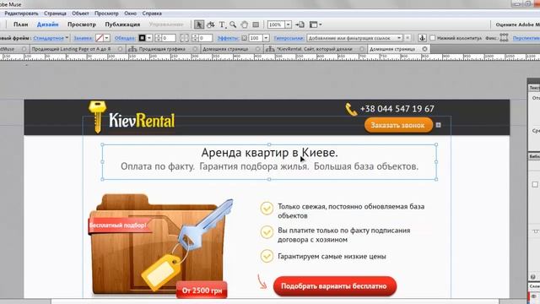
Task: Open the Объект menu
Action: tap(81, 14)
